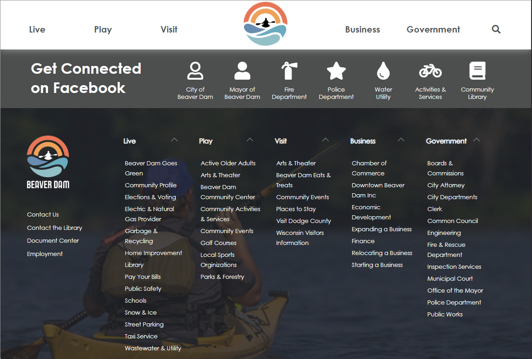
Task: Open Places to Stay link
Action: 296,209
